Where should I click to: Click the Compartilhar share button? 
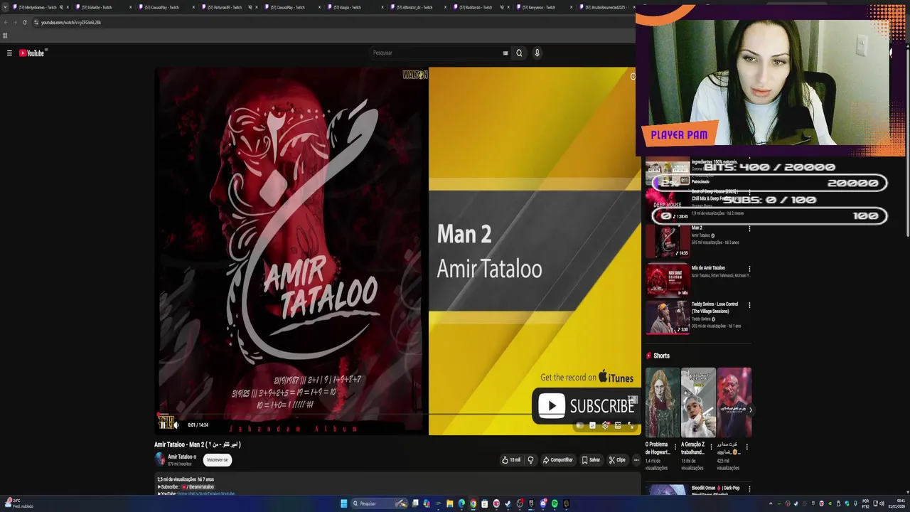pos(557,460)
